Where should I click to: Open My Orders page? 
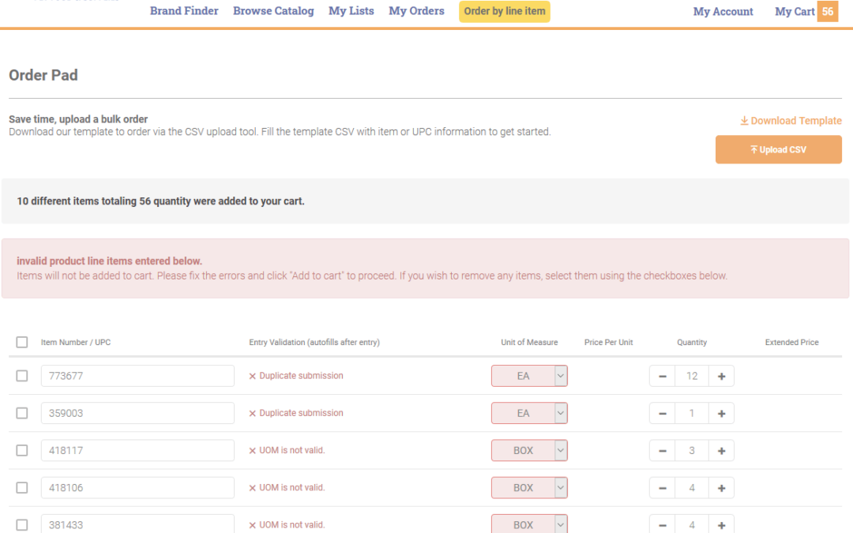point(416,11)
